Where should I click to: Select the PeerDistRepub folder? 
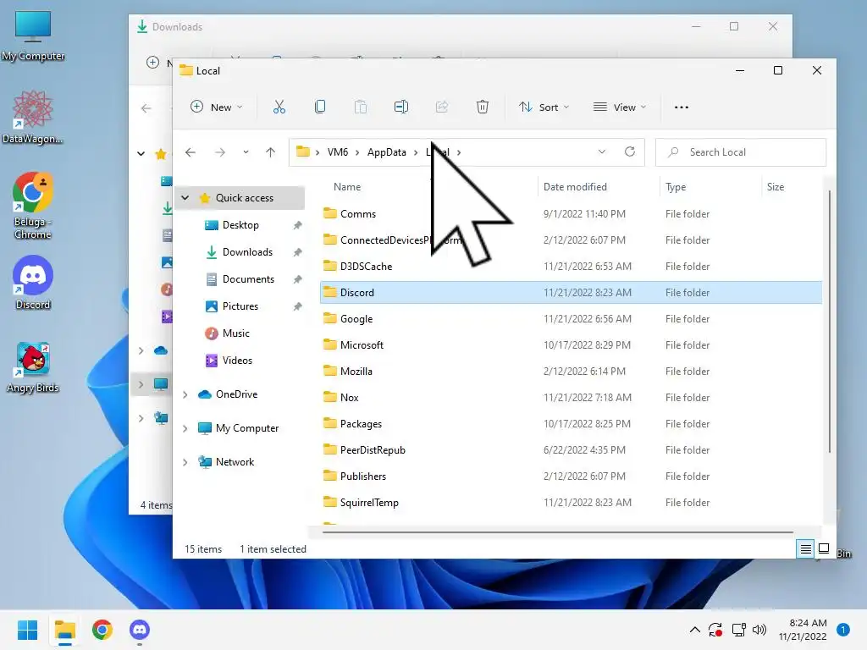point(572,450)
